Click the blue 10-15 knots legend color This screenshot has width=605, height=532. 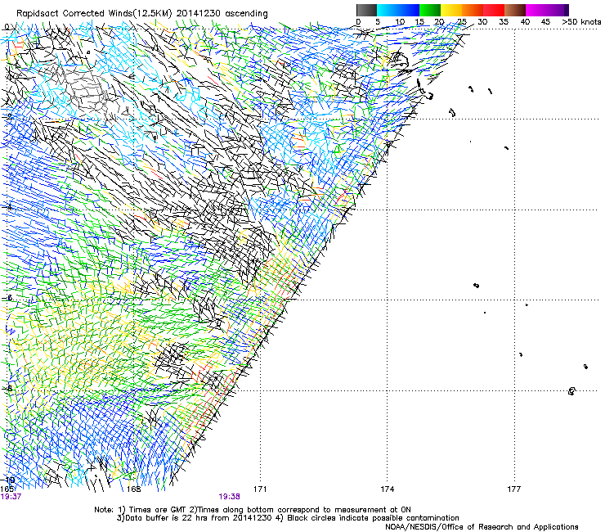pyautogui.click(x=408, y=10)
